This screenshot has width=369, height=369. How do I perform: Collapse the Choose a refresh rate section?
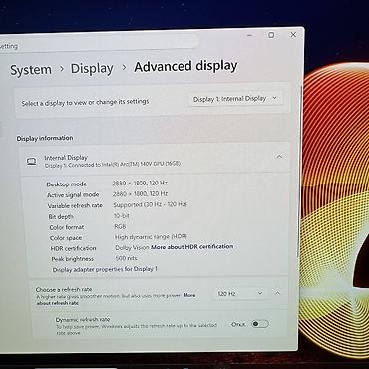(278, 293)
